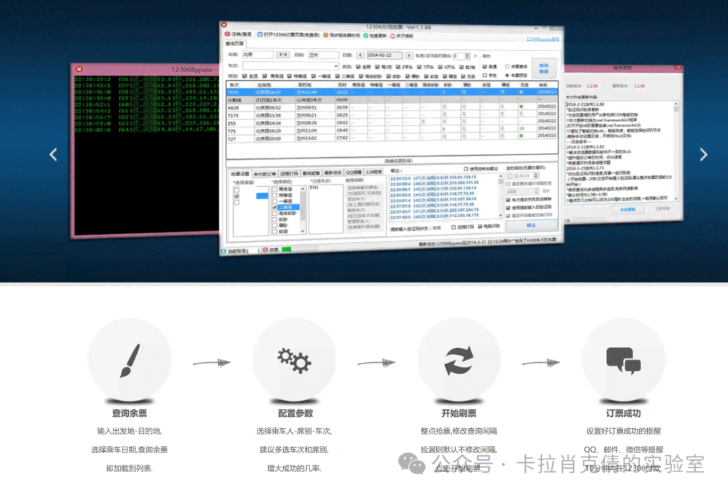Click the gears icon above 配置参数
This screenshot has width=728, height=493.
294,360
